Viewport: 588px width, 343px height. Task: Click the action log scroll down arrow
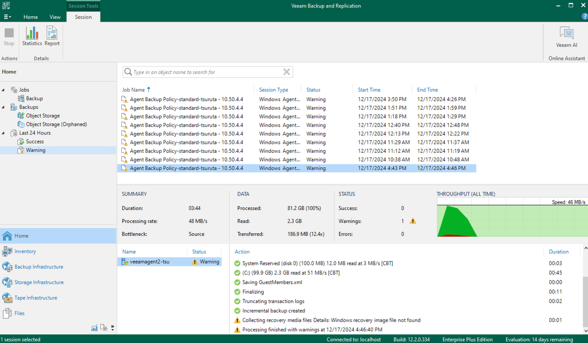point(585,331)
